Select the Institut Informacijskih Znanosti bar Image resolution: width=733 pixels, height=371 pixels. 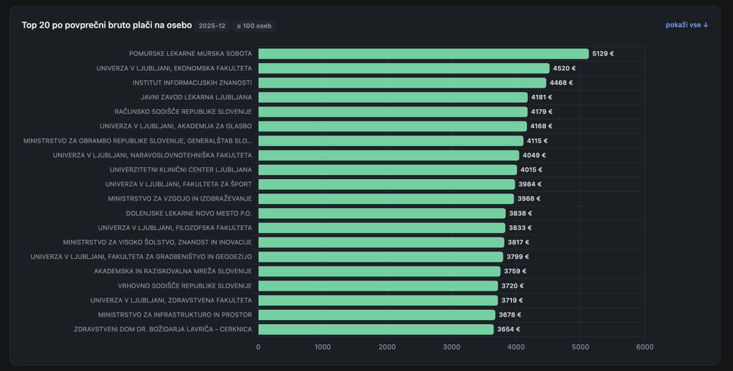coord(402,83)
